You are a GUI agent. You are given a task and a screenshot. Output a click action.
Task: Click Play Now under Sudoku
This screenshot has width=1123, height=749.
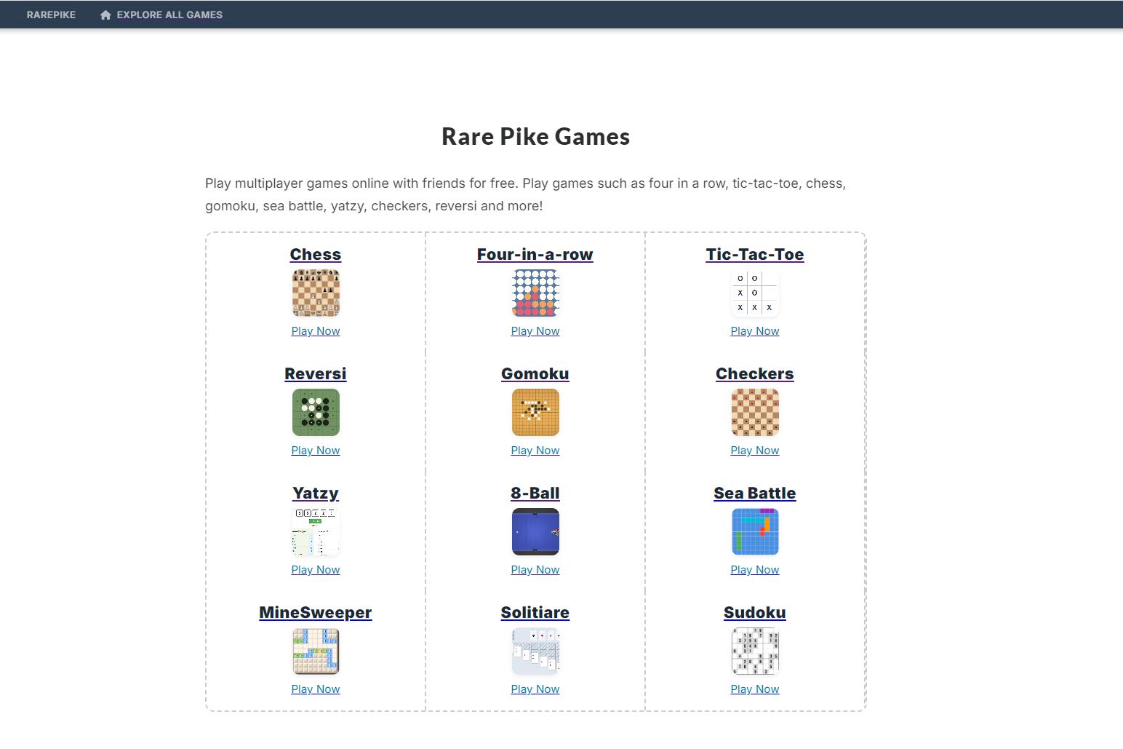754,689
